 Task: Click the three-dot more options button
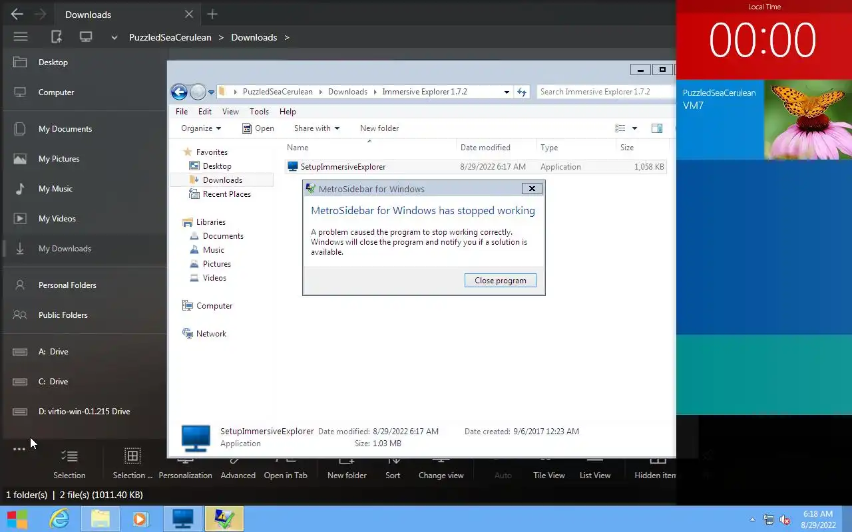[x=19, y=450]
